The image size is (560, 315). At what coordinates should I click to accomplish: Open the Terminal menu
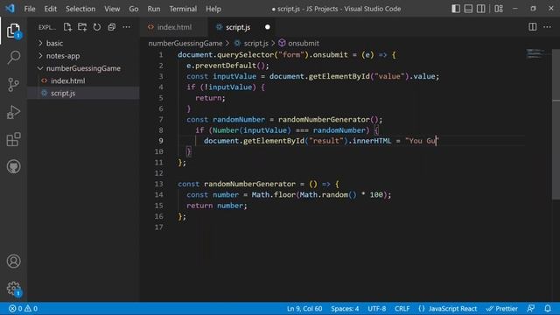pos(183,9)
